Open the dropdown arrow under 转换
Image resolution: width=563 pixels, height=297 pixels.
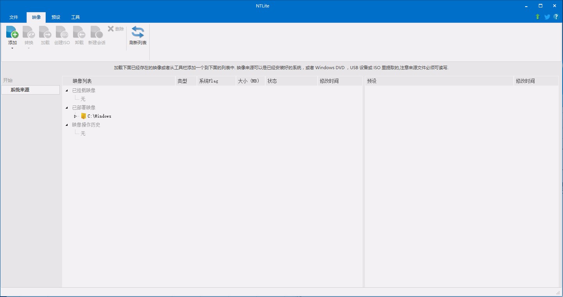[x=29, y=48]
